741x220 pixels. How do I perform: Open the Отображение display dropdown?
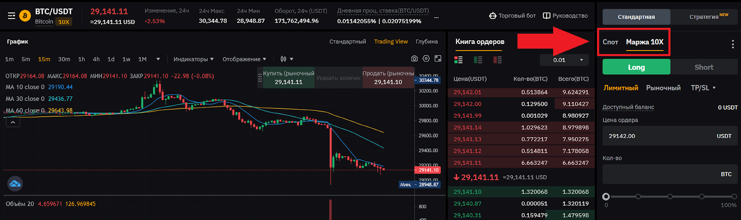[x=245, y=59]
